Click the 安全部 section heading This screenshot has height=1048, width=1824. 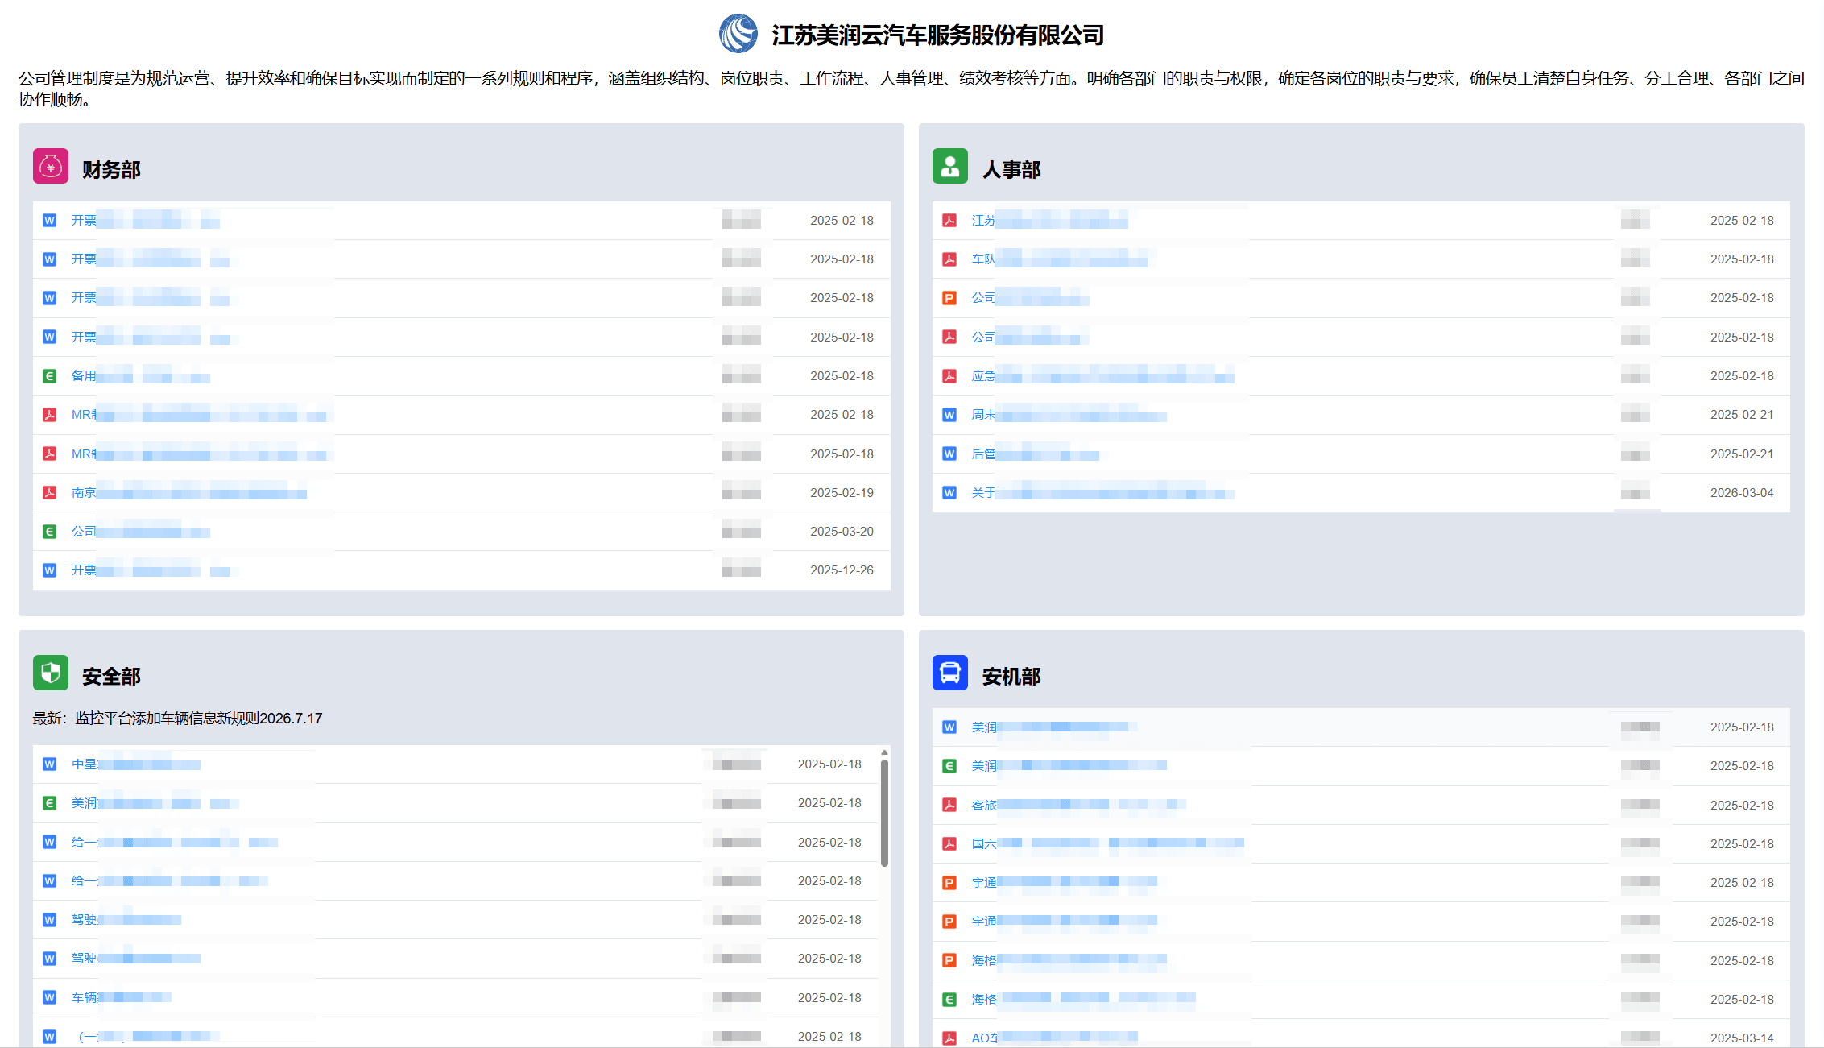coord(111,677)
